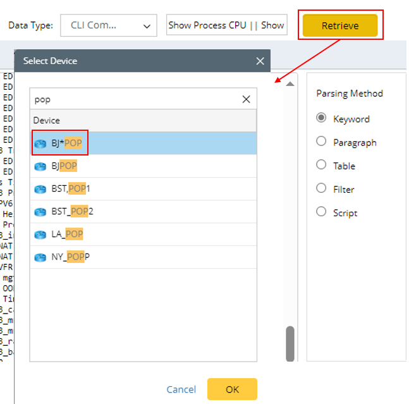Pick the Filter parsing method
409x404 pixels.
tap(322, 188)
